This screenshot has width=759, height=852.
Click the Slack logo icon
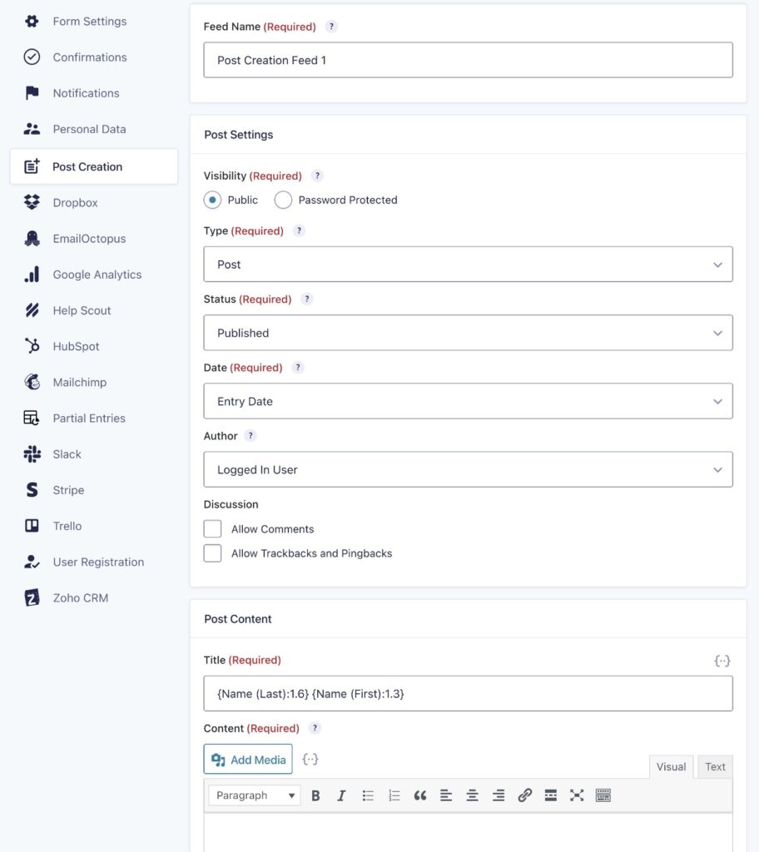click(x=32, y=453)
